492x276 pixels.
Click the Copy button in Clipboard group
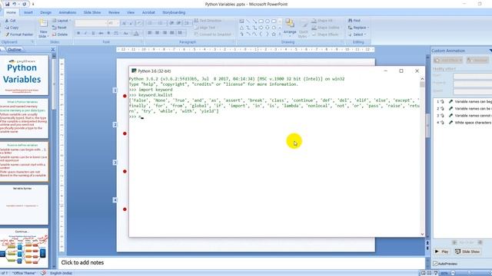pyautogui.click(x=12, y=28)
